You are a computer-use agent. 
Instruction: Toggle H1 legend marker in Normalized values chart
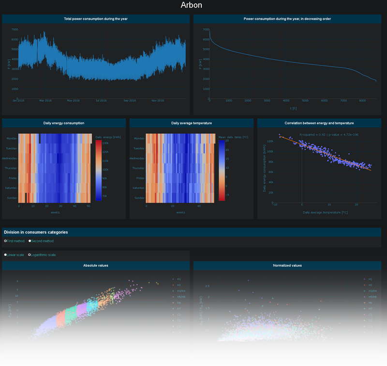tap(365, 279)
